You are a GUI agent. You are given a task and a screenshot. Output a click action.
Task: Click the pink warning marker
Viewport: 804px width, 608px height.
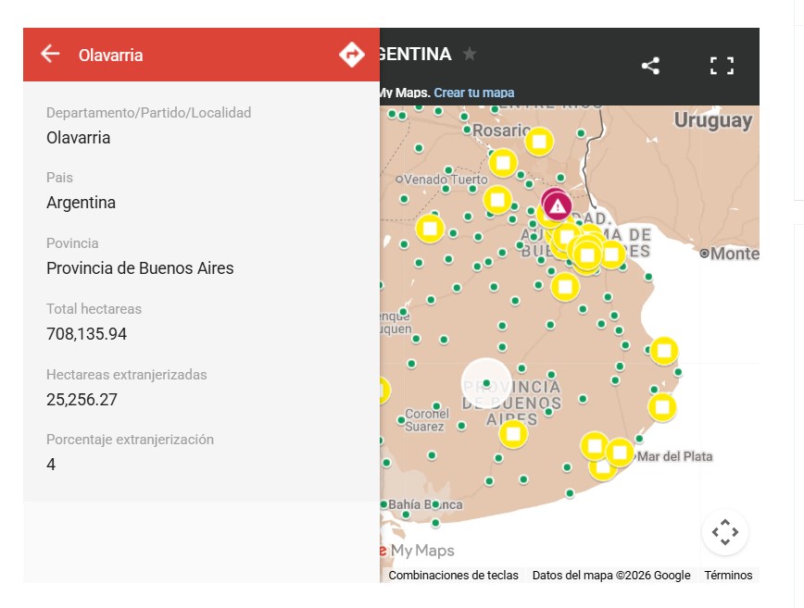pos(558,206)
